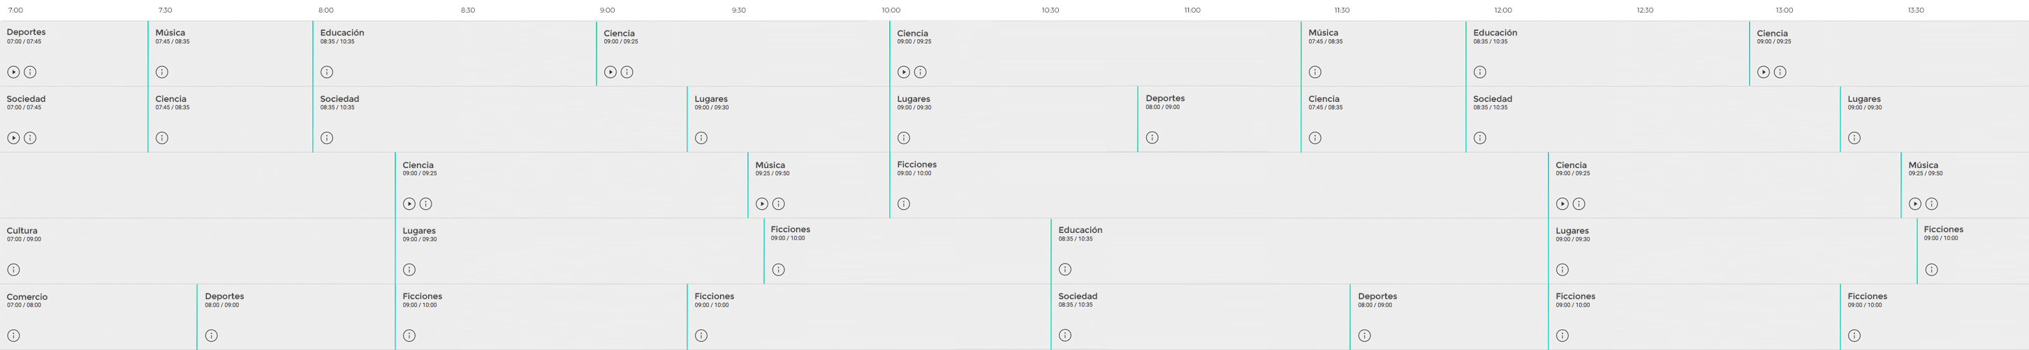The height and width of the screenshot is (350, 2029).
Task: Select the 12:00 timeline label
Action: [x=1503, y=10]
